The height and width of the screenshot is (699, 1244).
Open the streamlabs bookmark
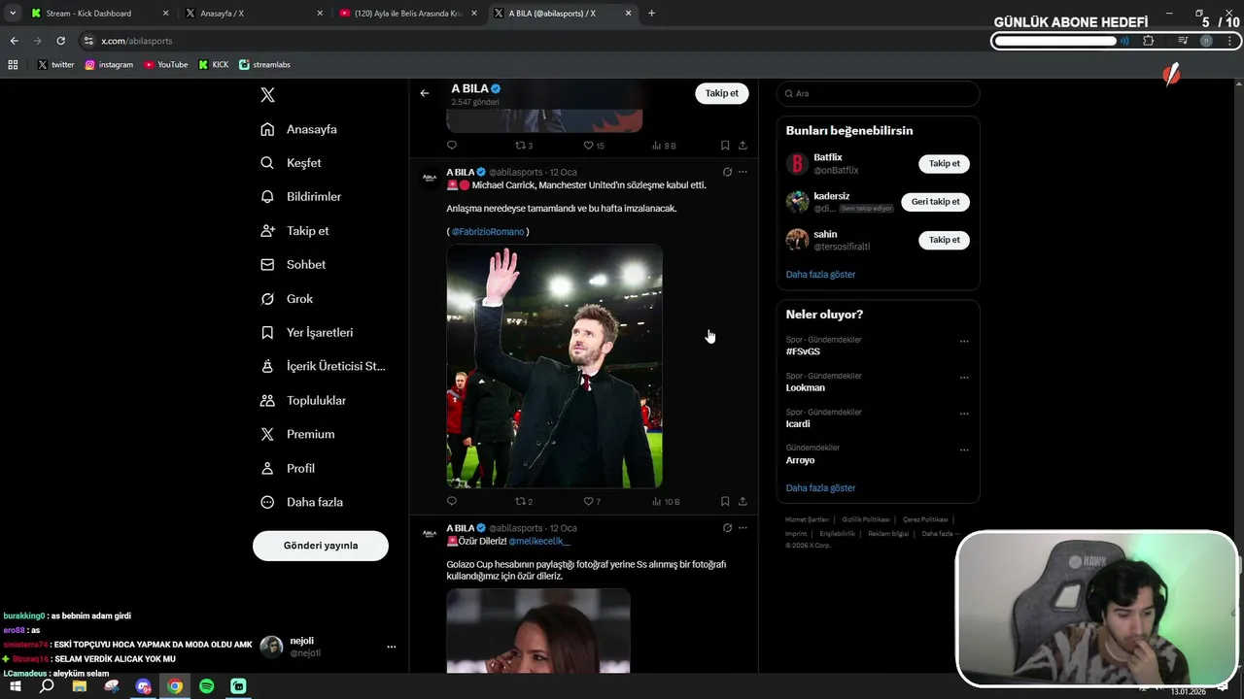coord(264,65)
